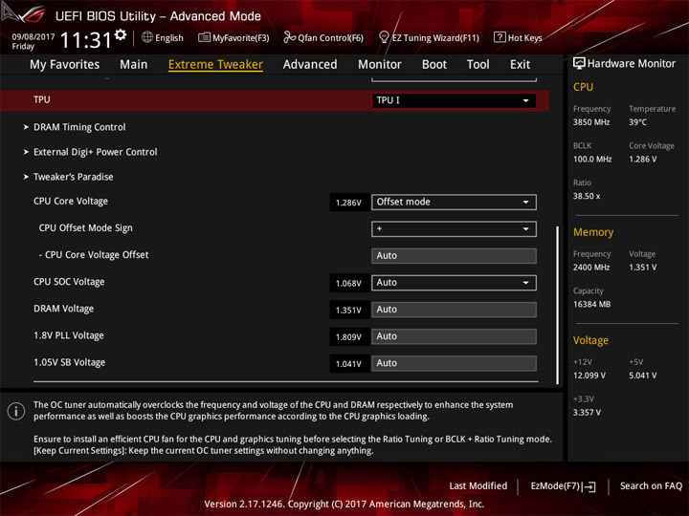Click the 16384 MB capacity value
The height and width of the screenshot is (516, 689).
[591, 304]
